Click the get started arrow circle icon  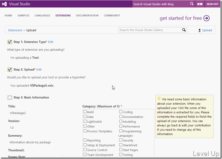pos(206,18)
